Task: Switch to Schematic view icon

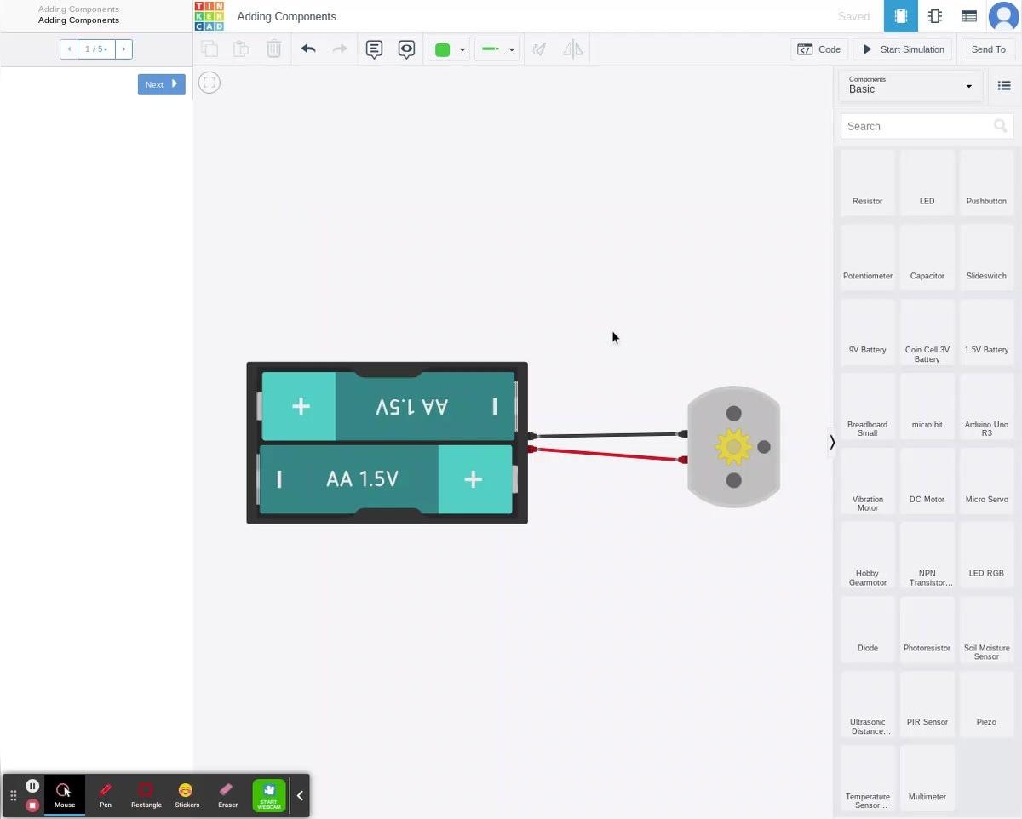Action: coord(934,16)
